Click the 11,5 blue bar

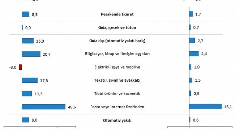tap(27, 94)
